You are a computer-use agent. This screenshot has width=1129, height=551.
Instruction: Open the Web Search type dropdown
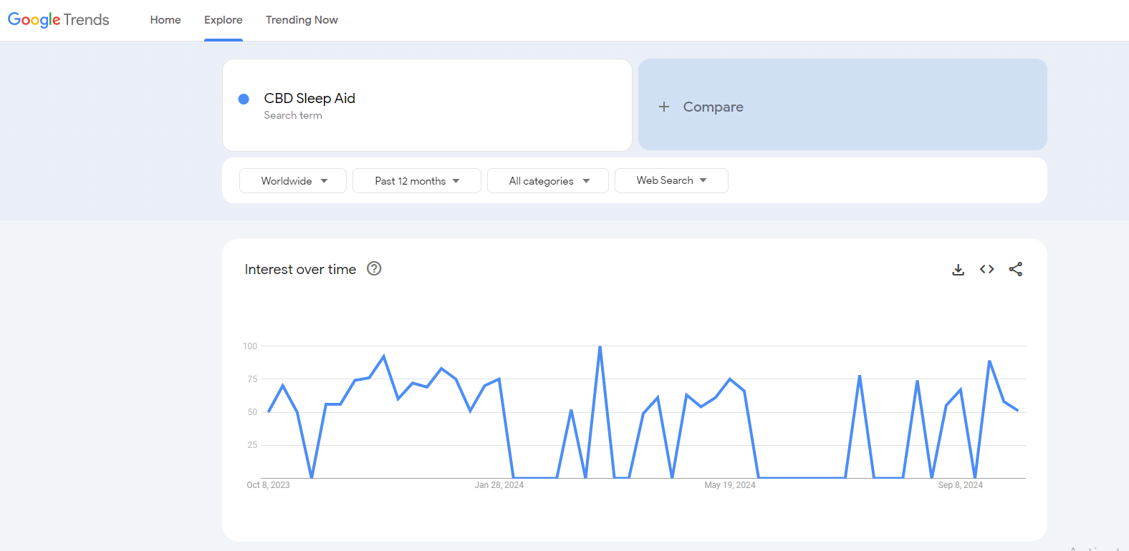click(x=671, y=181)
